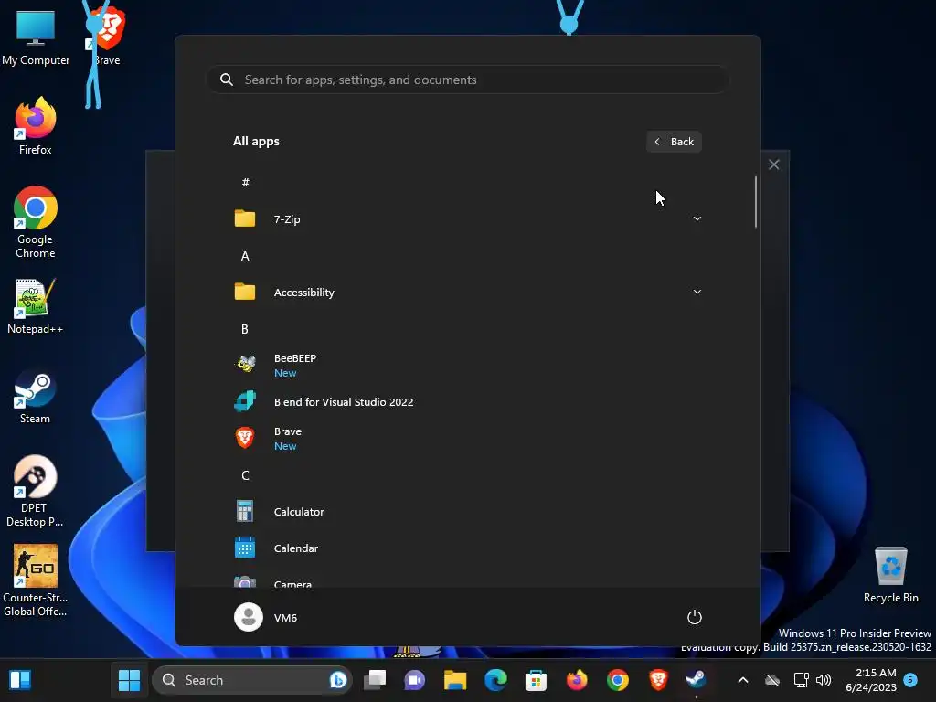Click the Back button in All apps
936x702 pixels.
674,142
